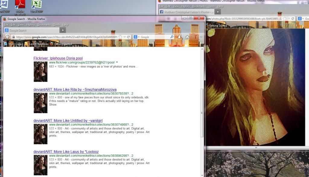Click the thumbnail beside the More Like Rita result

pos(41,103)
